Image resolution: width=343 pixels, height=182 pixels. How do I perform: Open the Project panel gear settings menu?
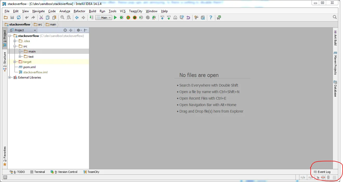[79, 30]
